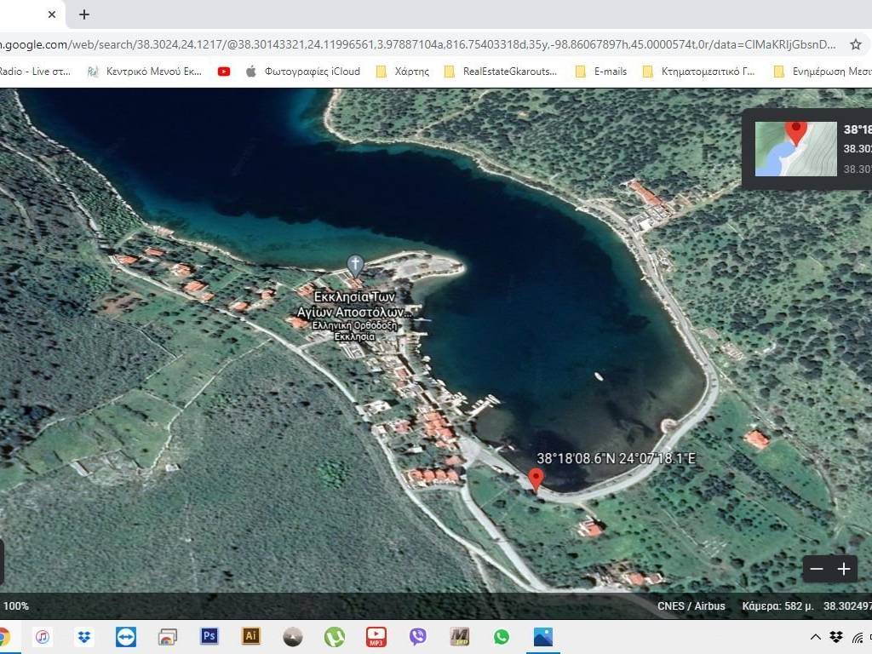The height and width of the screenshot is (654, 872).
Task: Open the E-mails bookmark folder
Action: tap(601, 72)
